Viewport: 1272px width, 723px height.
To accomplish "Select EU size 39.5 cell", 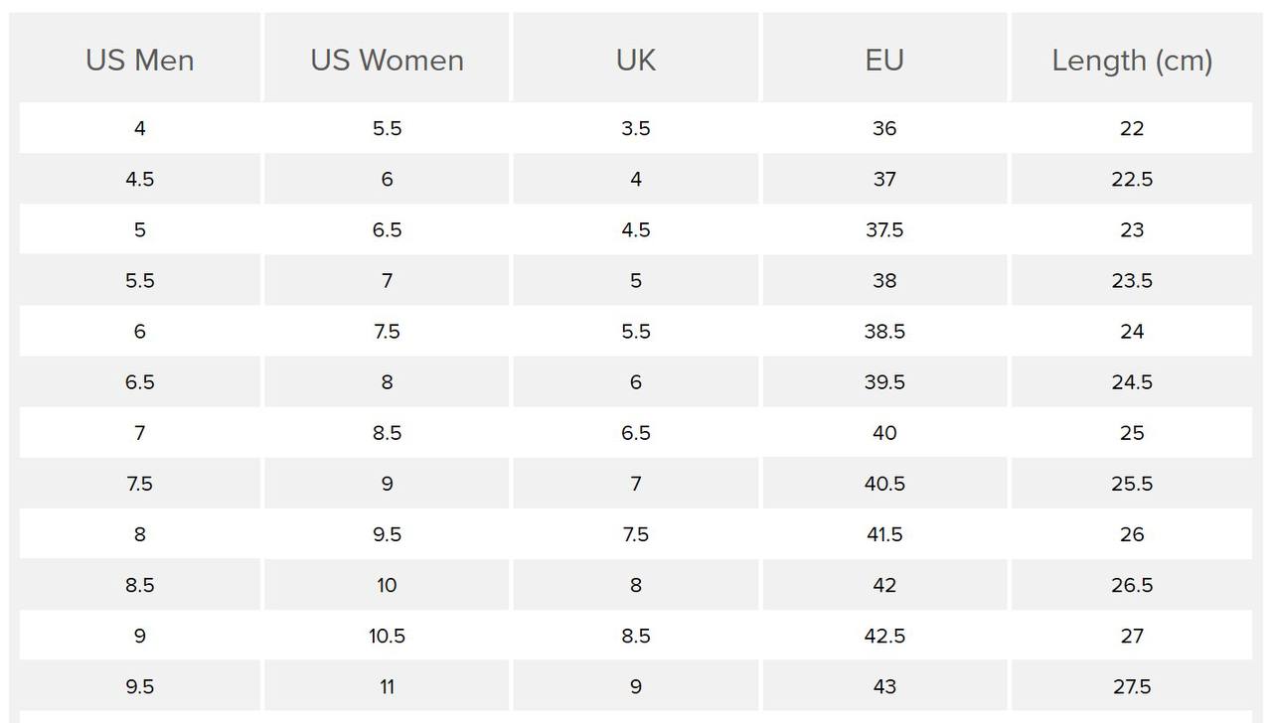I will pos(884,382).
